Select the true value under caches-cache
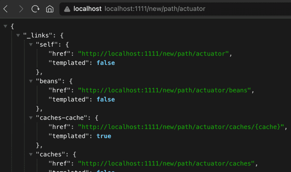291x172 pixels. 104,136
